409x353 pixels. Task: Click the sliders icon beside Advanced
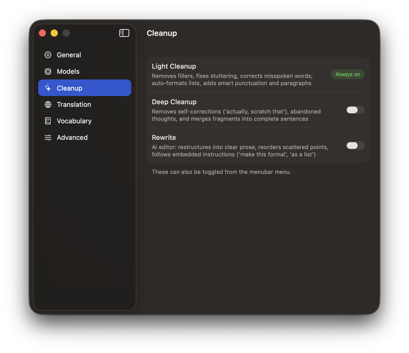48,138
